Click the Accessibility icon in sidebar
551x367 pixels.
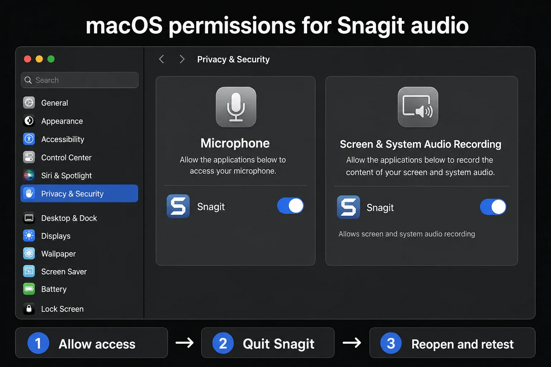pyautogui.click(x=29, y=139)
